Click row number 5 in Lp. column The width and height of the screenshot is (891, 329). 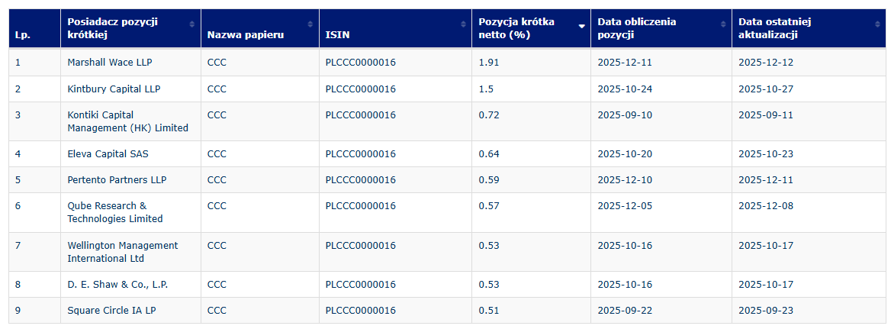[18, 179]
